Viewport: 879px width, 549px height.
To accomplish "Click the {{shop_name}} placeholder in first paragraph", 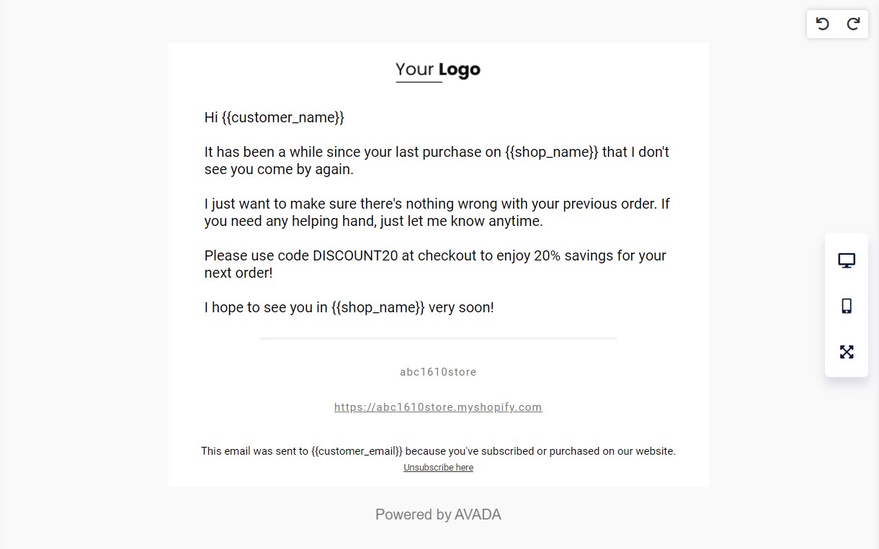I will pyautogui.click(x=552, y=152).
